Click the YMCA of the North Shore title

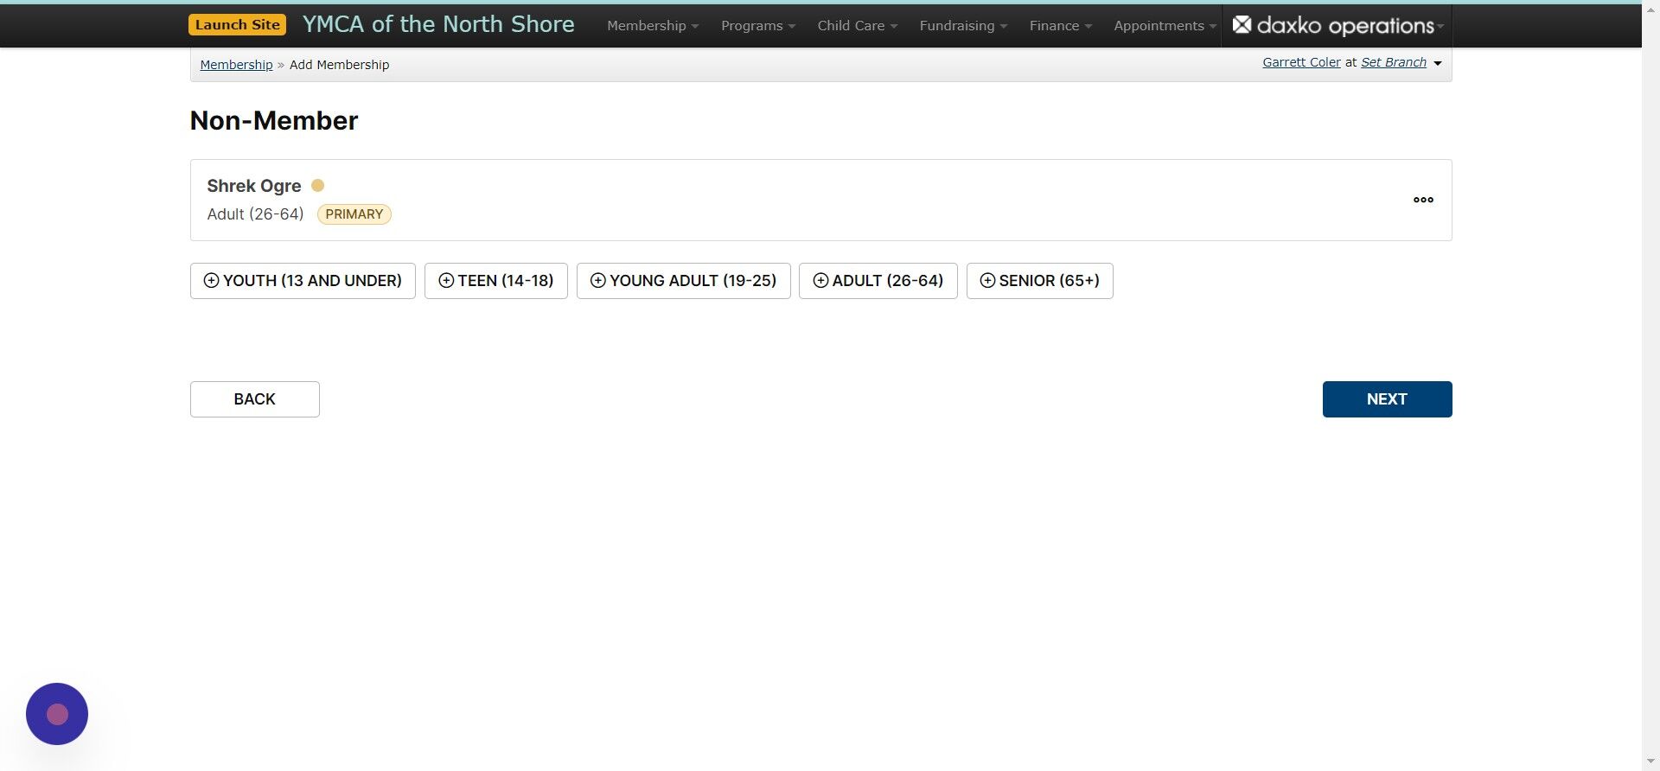point(438,24)
